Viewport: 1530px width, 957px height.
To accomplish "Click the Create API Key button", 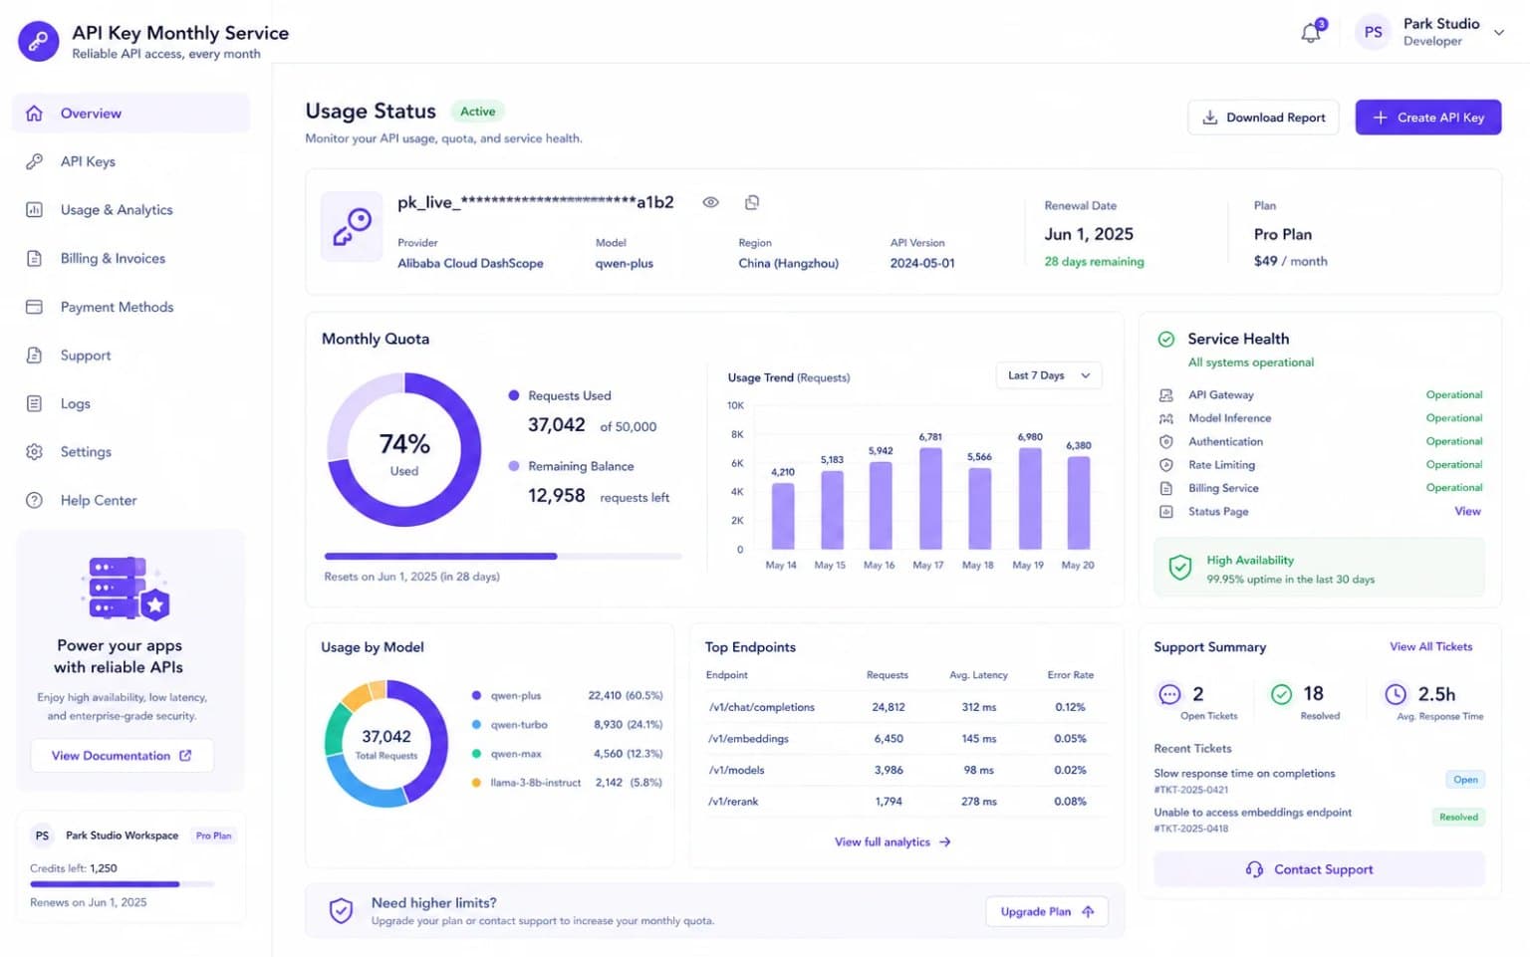I will [1427, 118].
